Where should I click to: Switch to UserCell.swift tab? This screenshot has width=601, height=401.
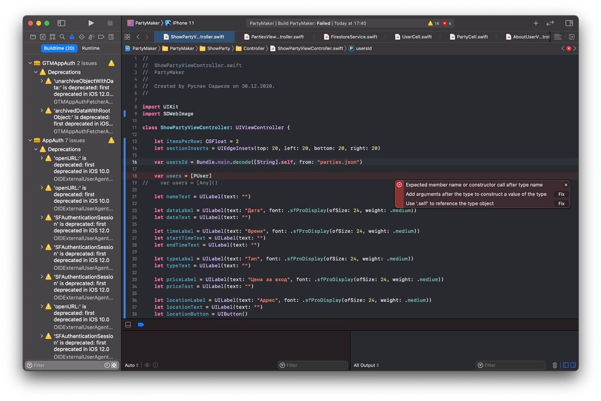coord(413,37)
